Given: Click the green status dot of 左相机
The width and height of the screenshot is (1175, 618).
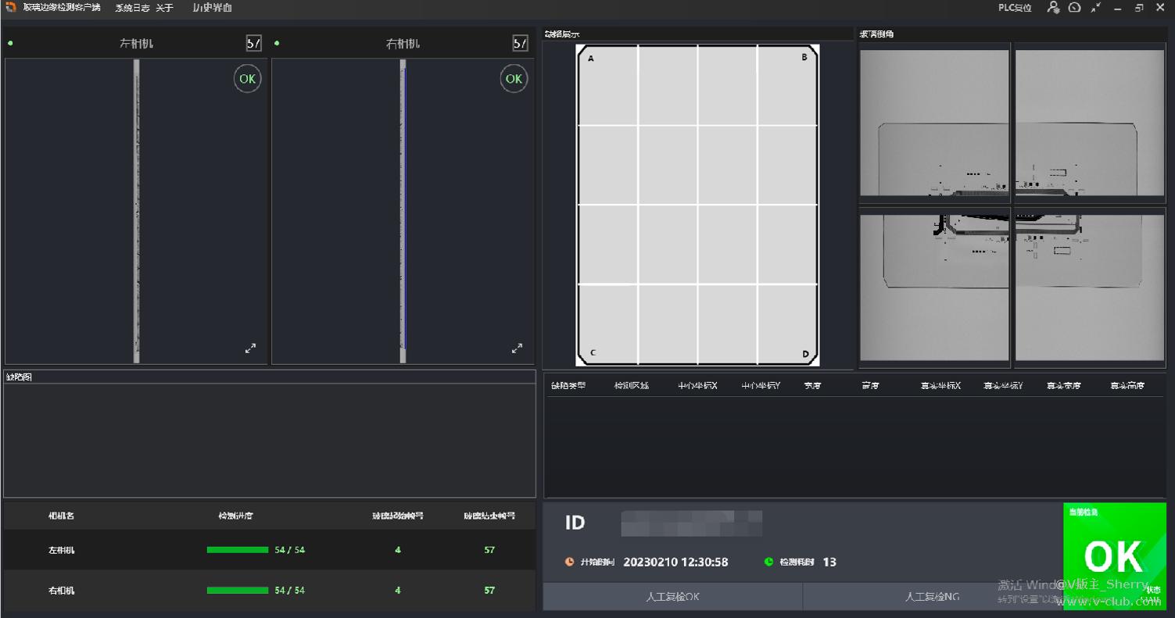Looking at the screenshot, I should [x=10, y=44].
